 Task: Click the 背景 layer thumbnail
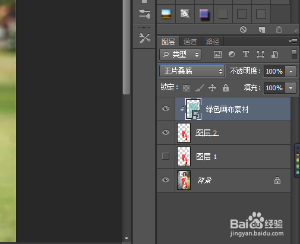pos(184,180)
